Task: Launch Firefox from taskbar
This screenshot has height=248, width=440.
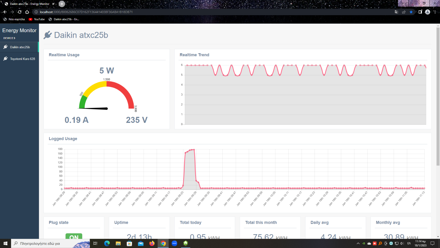Action: pyautogui.click(x=152, y=243)
